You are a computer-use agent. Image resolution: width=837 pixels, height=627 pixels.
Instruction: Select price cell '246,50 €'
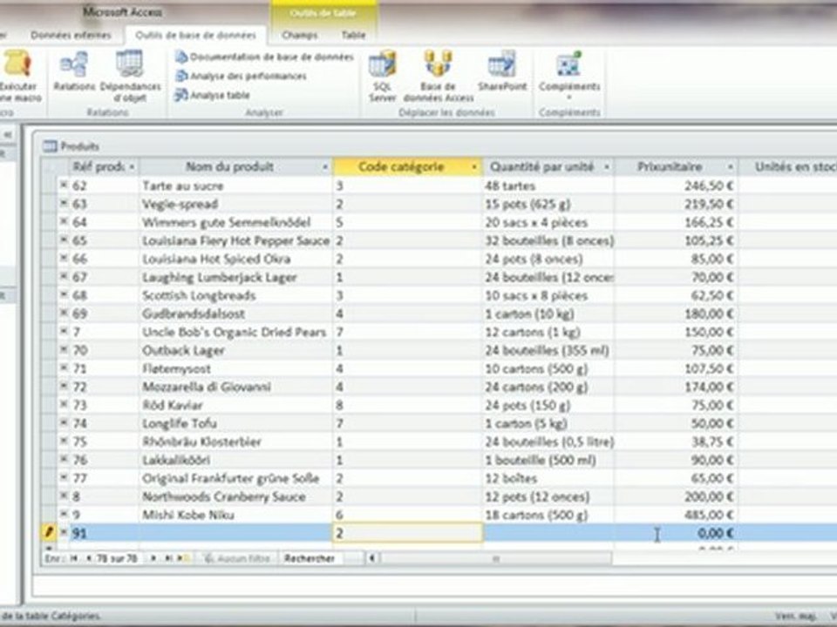click(x=676, y=185)
